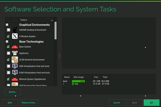Collapse the Graphical Environments group
Viewport: 161px width, 107px height.
[7, 25]
